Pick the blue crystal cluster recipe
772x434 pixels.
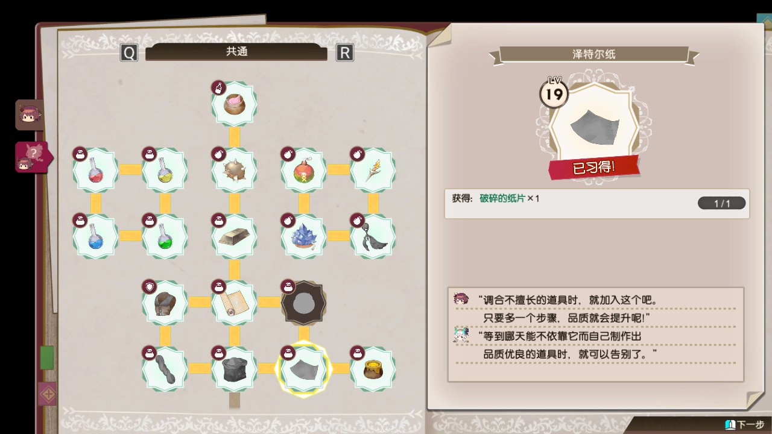[x=303, y=236]
